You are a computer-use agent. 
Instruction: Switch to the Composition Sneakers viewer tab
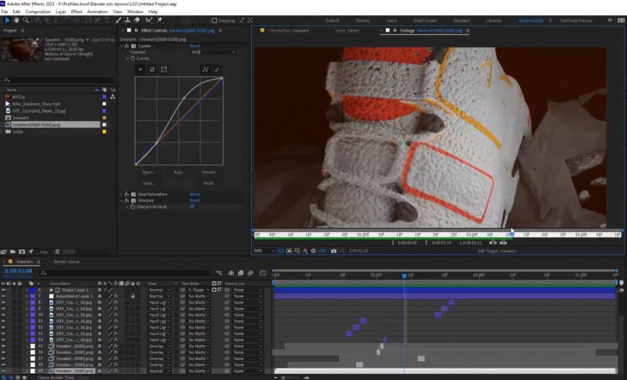tap(288, 31)
